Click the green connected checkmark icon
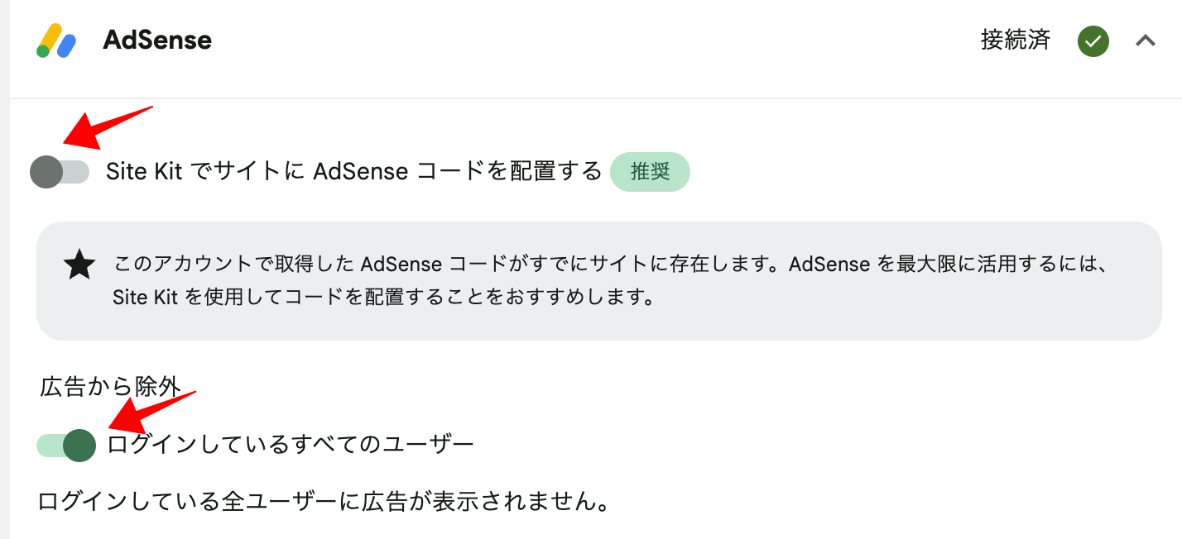Screen dimensions: 1182x539 (1093, 41)
